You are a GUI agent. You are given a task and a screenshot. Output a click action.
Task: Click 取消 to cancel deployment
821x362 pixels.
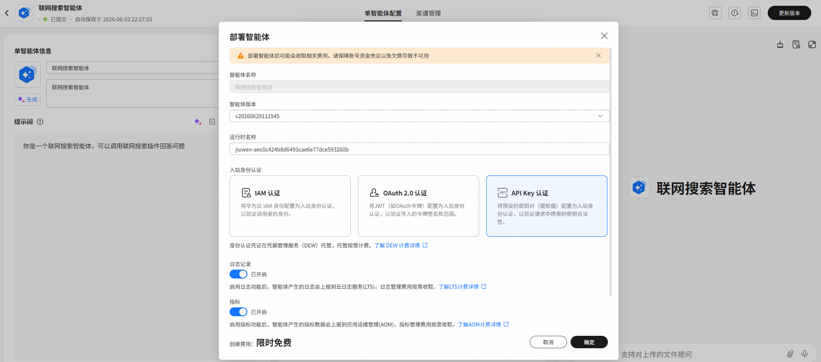(x=548, y=342)
